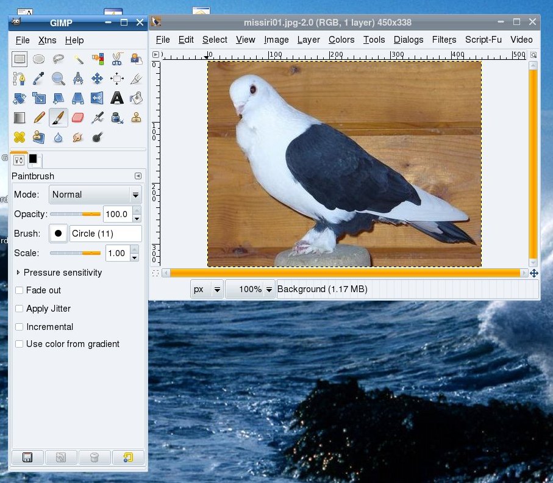Select the Text tool
The height and width of the screenshot is (483, 553).
pyautogui.click(x=116, y=98)
